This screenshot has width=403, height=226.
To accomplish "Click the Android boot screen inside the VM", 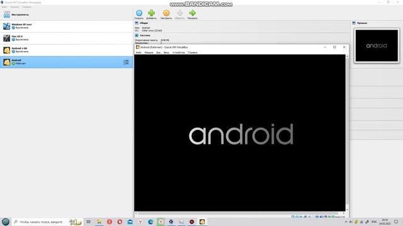I will (240, 132).
